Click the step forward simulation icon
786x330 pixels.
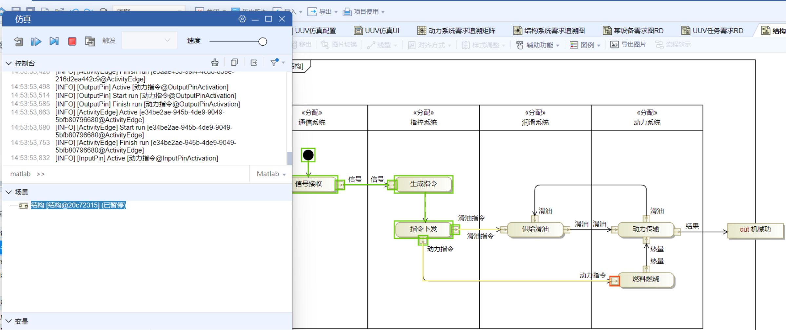tap(54, 41)
